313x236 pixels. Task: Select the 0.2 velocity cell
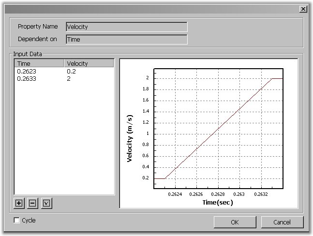point(71,72)
